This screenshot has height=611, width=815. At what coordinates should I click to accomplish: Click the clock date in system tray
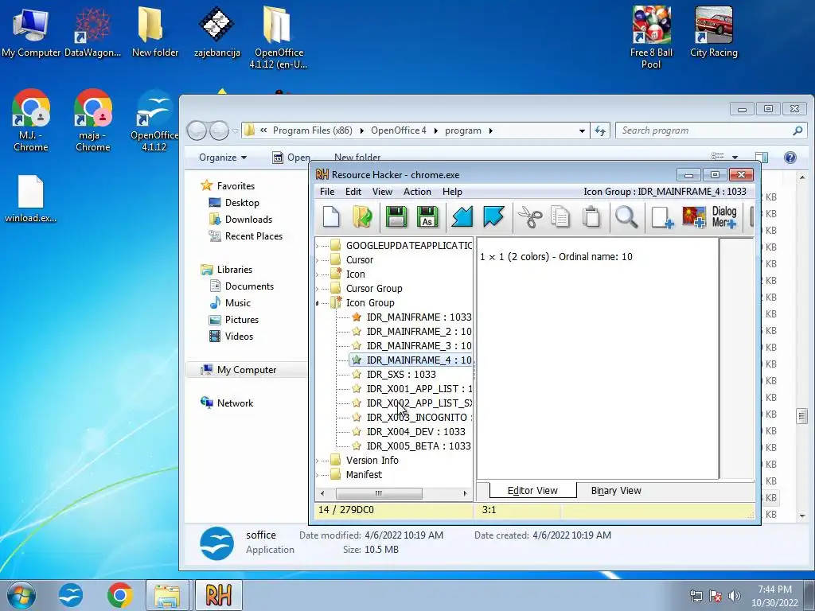click(774, 603)
